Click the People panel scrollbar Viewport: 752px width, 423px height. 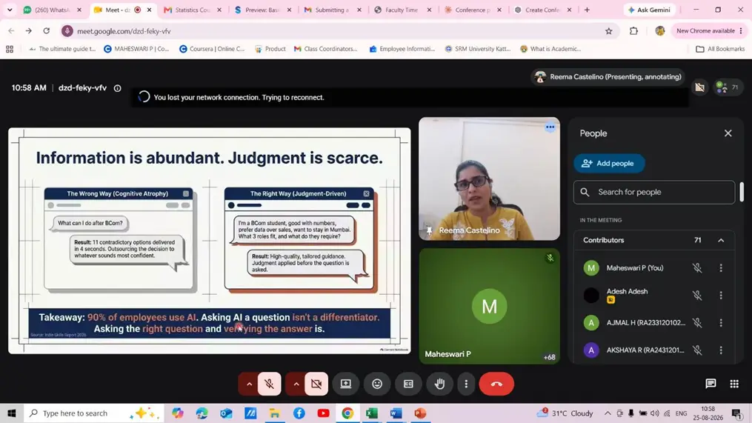(742, 192)
